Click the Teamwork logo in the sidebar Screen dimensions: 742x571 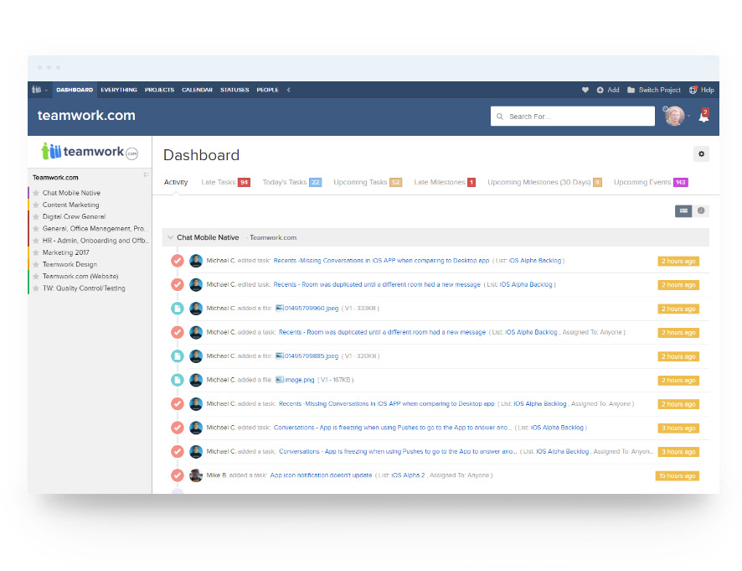point(90,152)
